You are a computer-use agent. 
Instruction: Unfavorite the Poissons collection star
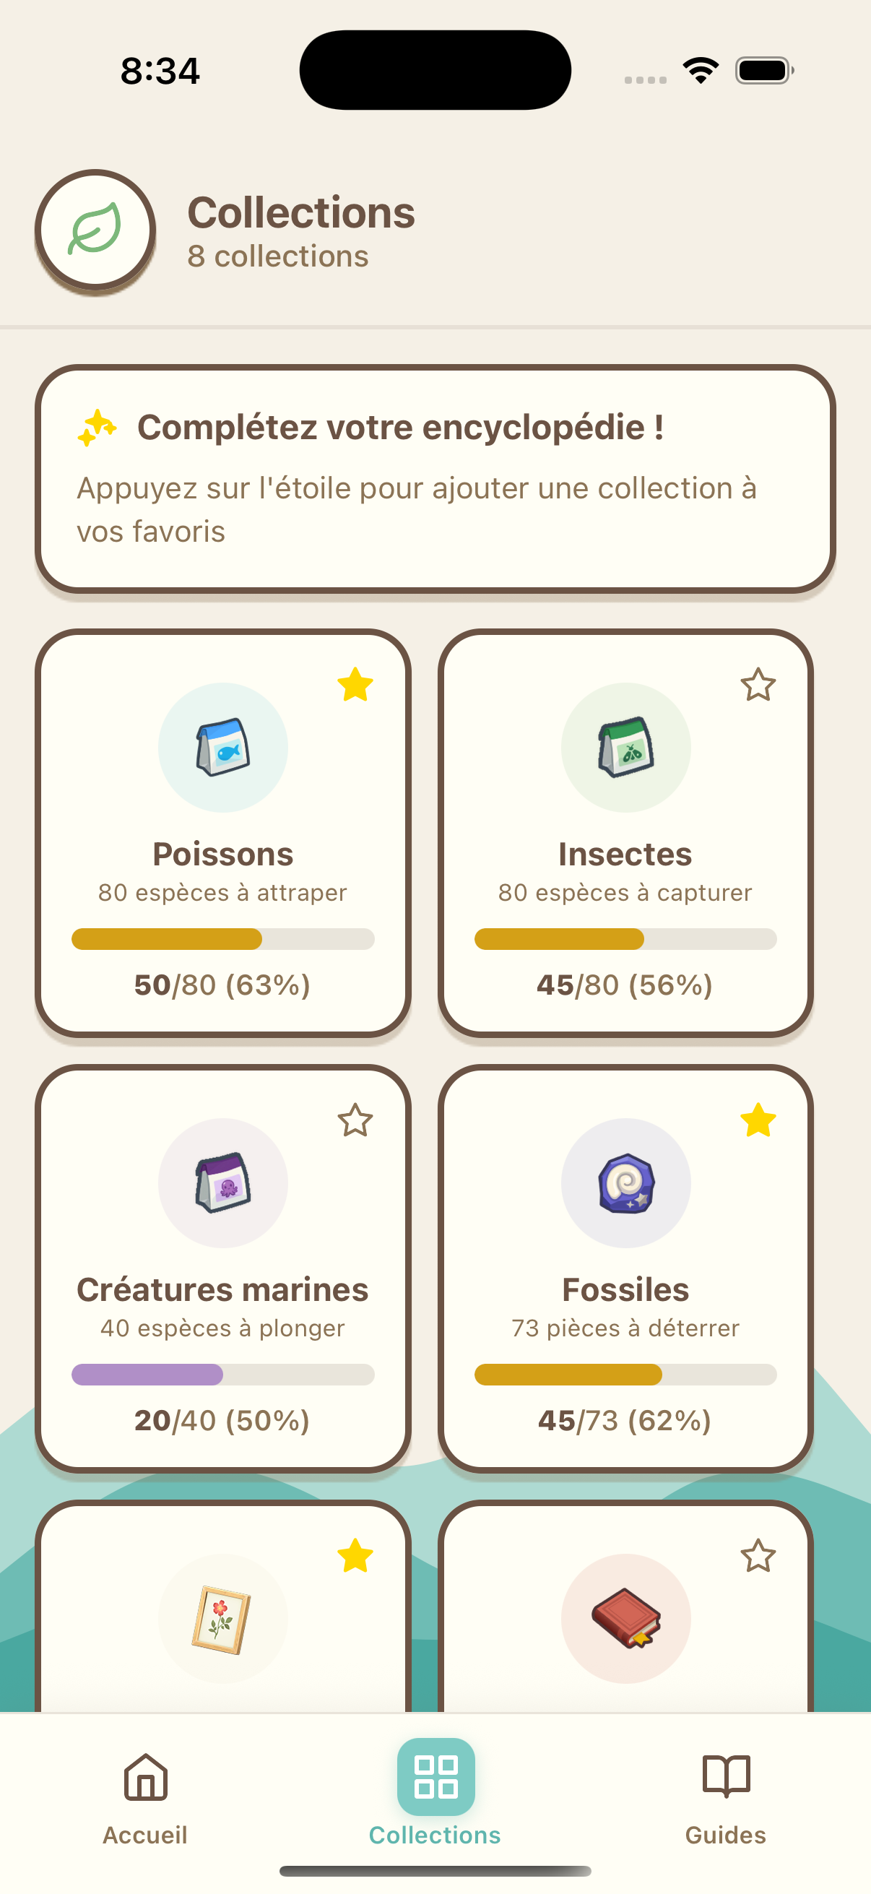[x=355, y=686]
